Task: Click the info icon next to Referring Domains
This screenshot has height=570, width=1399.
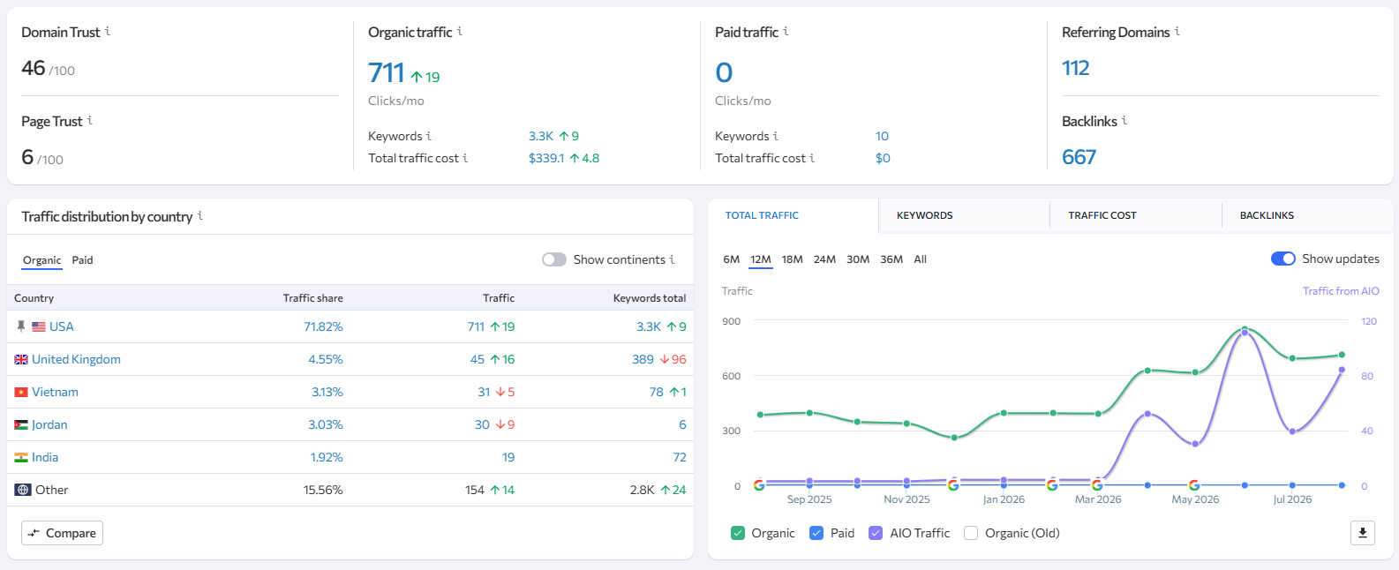Action: tap(1177, 32)
